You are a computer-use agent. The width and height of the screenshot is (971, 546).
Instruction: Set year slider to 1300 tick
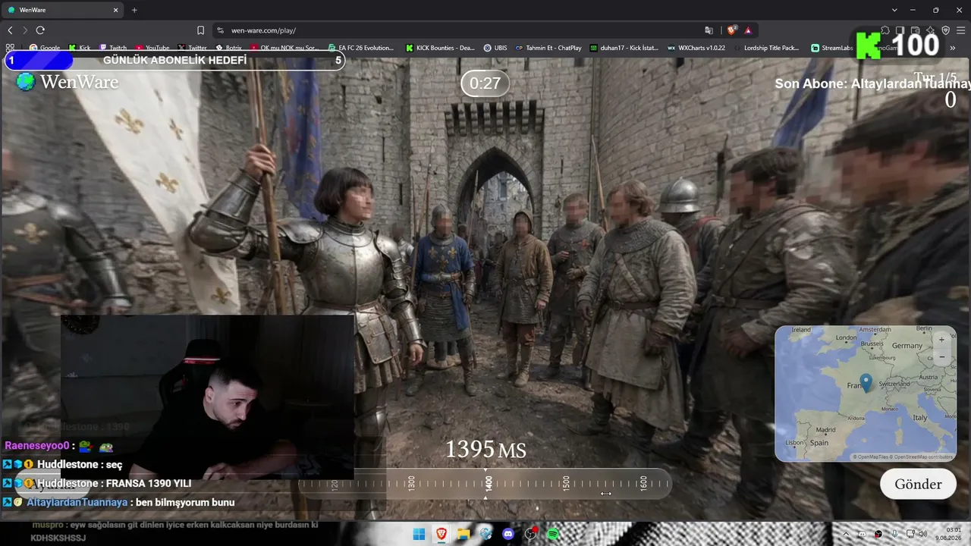point(411,484)
